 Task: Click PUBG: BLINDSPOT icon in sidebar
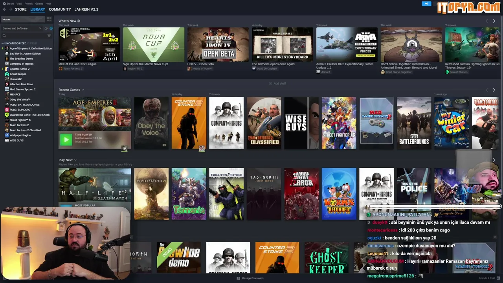tap(7, 110)
